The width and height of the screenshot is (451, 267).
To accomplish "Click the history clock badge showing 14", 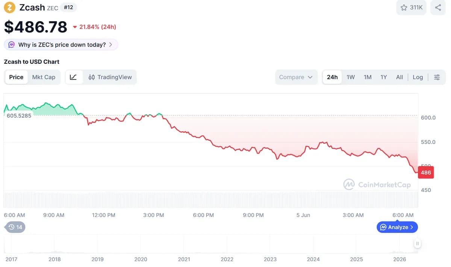I will coord(15,227).
